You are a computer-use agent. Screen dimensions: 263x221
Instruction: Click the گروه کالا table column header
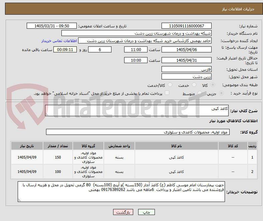(x=88, y=146)
